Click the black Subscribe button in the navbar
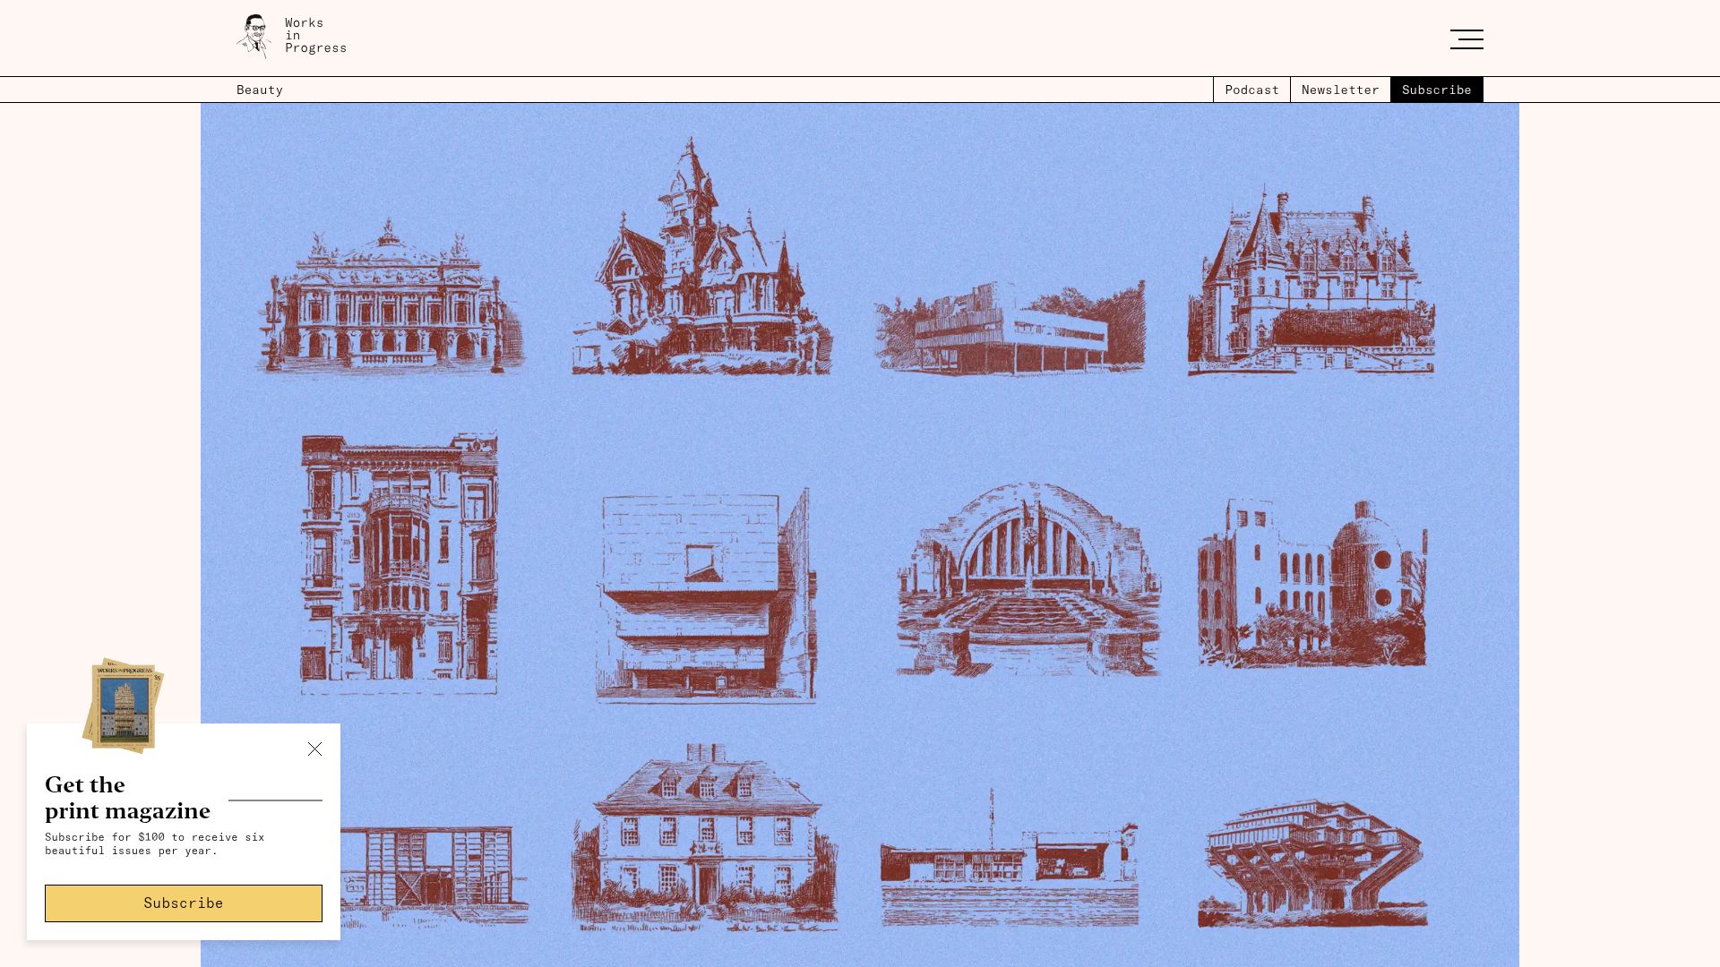The height and width of the screenshot is (967, 1720). click(x=1437, y=90)
